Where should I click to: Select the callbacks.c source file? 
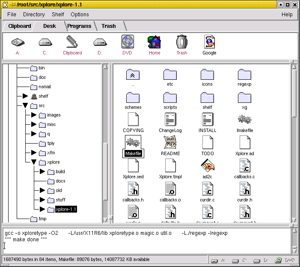[x=245, y=166]
